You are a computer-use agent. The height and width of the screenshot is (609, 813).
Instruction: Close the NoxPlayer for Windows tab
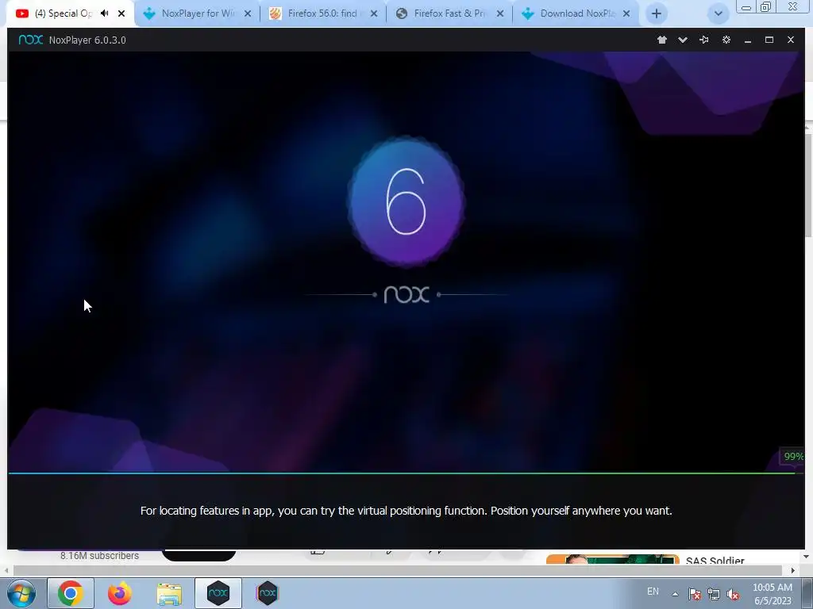(248, 13)
